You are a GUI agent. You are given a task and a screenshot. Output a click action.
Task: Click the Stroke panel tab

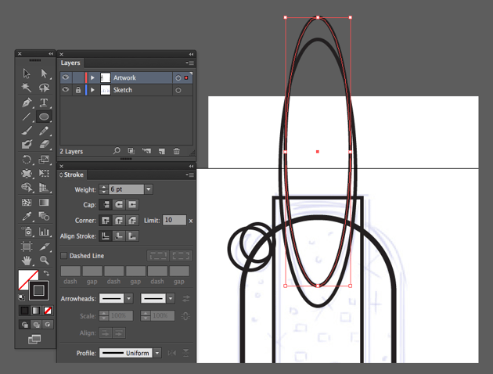72,174
